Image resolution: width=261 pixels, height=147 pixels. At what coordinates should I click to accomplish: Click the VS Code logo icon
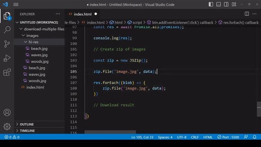(x=5, y=4)
